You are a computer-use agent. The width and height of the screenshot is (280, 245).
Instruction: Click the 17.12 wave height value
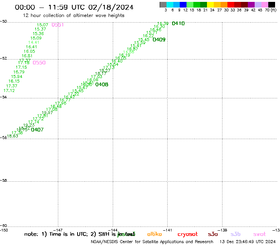click(9, 90)
